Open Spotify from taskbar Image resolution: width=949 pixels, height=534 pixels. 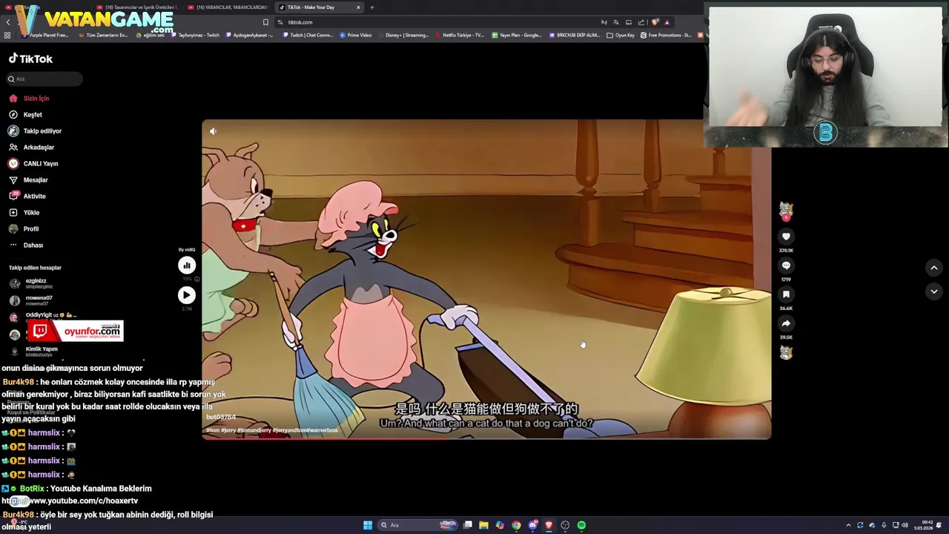581,525
